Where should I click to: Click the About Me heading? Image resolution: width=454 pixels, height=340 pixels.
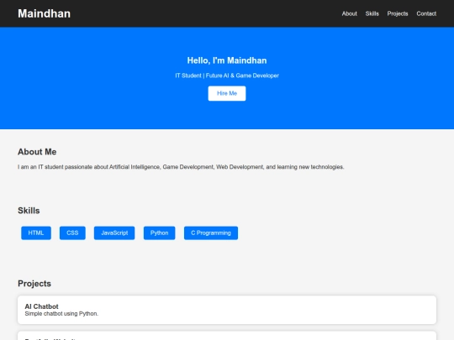point(37,152)
